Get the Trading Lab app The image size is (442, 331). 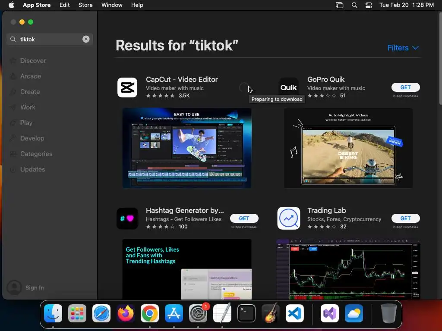pos(405,218)
